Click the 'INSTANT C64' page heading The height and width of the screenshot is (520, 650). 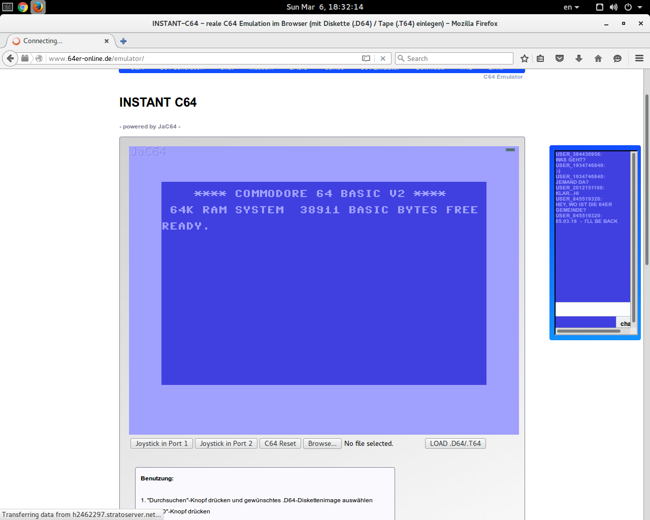click(158, 103)
